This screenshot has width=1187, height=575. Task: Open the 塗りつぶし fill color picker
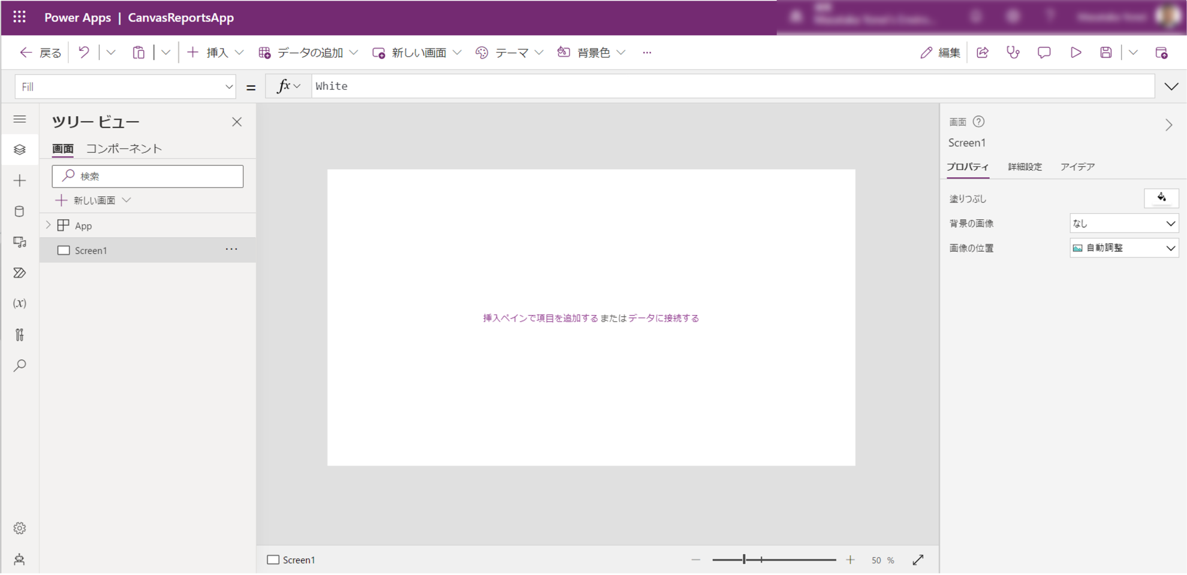[1161, 198]
